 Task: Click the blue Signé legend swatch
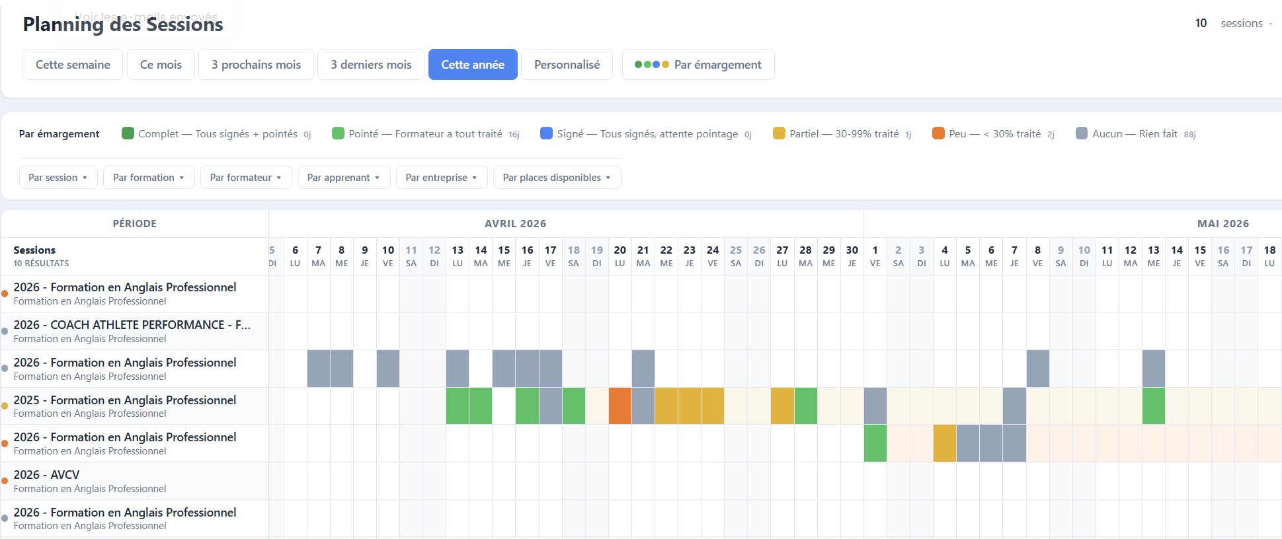pyautogui.click(x=546, y=133)
